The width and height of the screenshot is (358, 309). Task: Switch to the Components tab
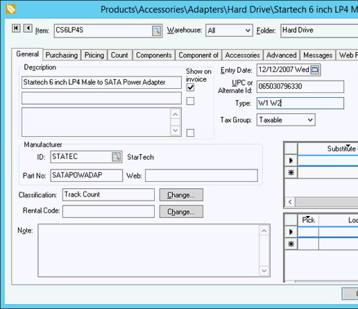coord(154,56)
